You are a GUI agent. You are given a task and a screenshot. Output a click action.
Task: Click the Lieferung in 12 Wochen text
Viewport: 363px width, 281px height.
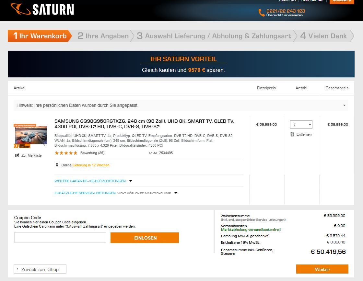click(x=91, y=165)
